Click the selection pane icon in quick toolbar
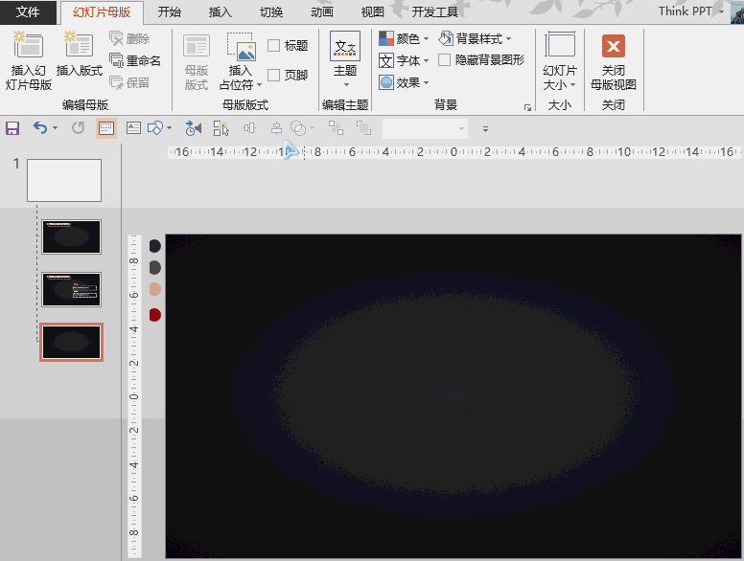Viewport: 744px width, 561px height. click(221, 128)
